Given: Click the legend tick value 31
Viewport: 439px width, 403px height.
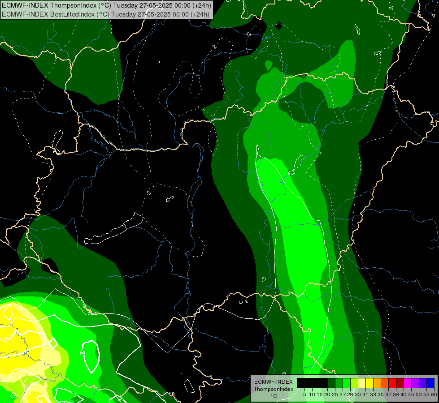Looking at the screenshot, I should [x=365, y=394].
